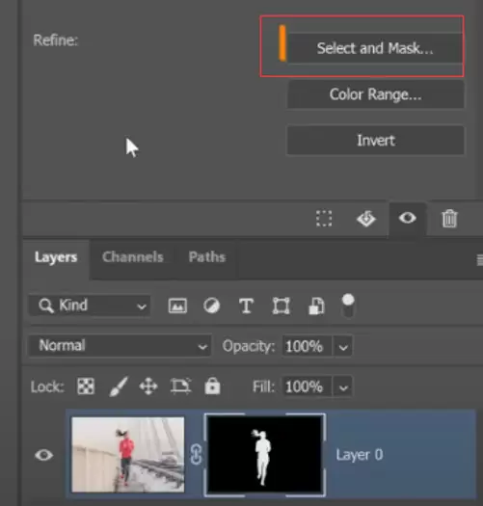483x506 pixels.
Task: Toggle layer filtering on/off switch
Action: tap(348, 306)
